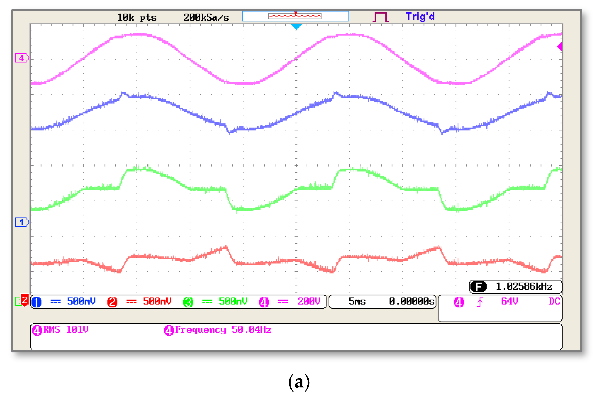Click the channel 1 badge in the bottom bar
This screenshot has height=395, width=593.
[x=36, y=302]
